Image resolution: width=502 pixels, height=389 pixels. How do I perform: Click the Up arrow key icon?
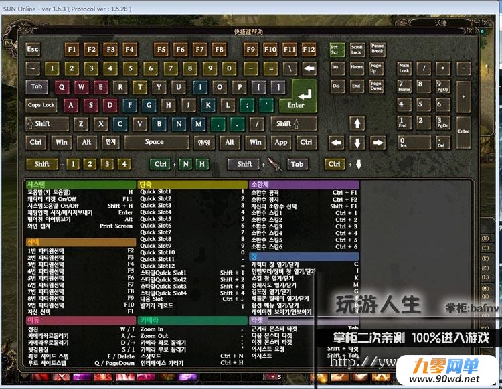[357, 123]
